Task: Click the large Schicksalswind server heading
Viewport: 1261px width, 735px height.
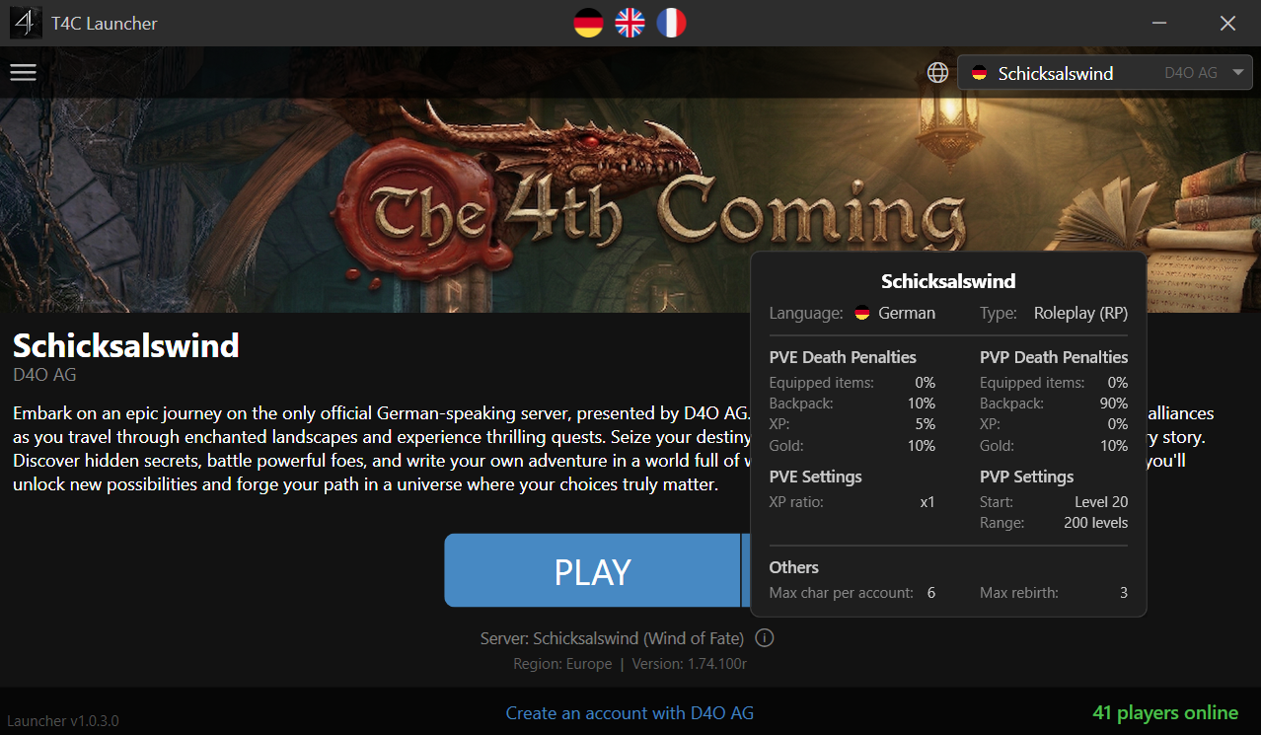Action: (x=126, y=345)
